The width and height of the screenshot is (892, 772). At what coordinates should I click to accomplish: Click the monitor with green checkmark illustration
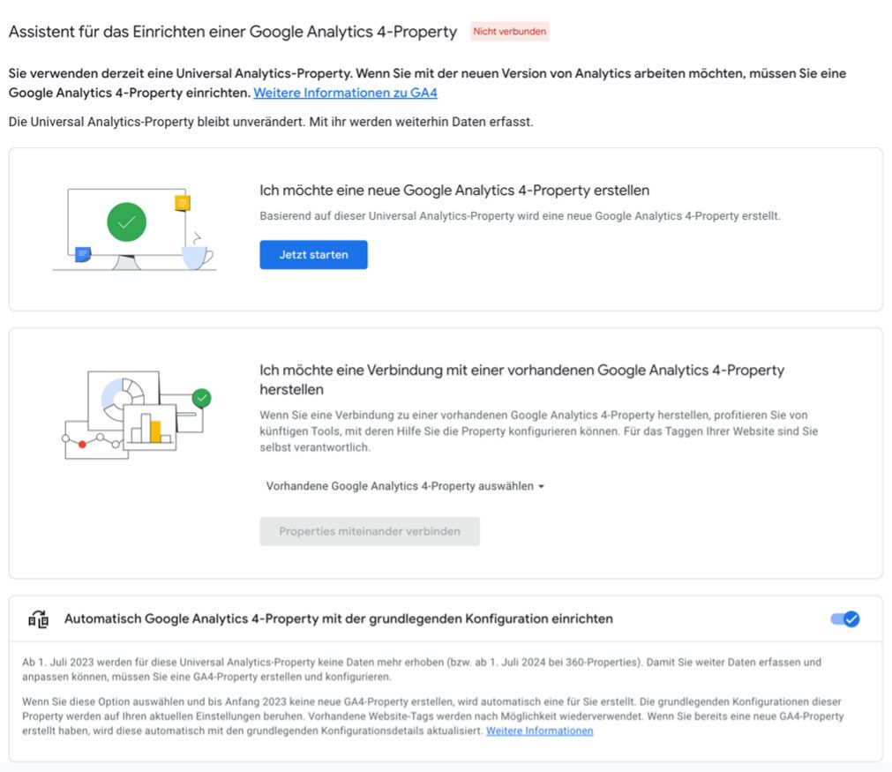[134, 229]
